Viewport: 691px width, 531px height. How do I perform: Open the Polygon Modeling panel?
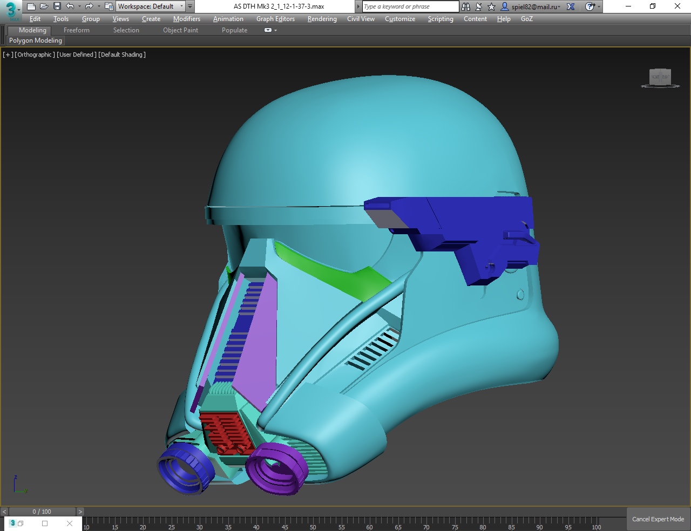36,40
